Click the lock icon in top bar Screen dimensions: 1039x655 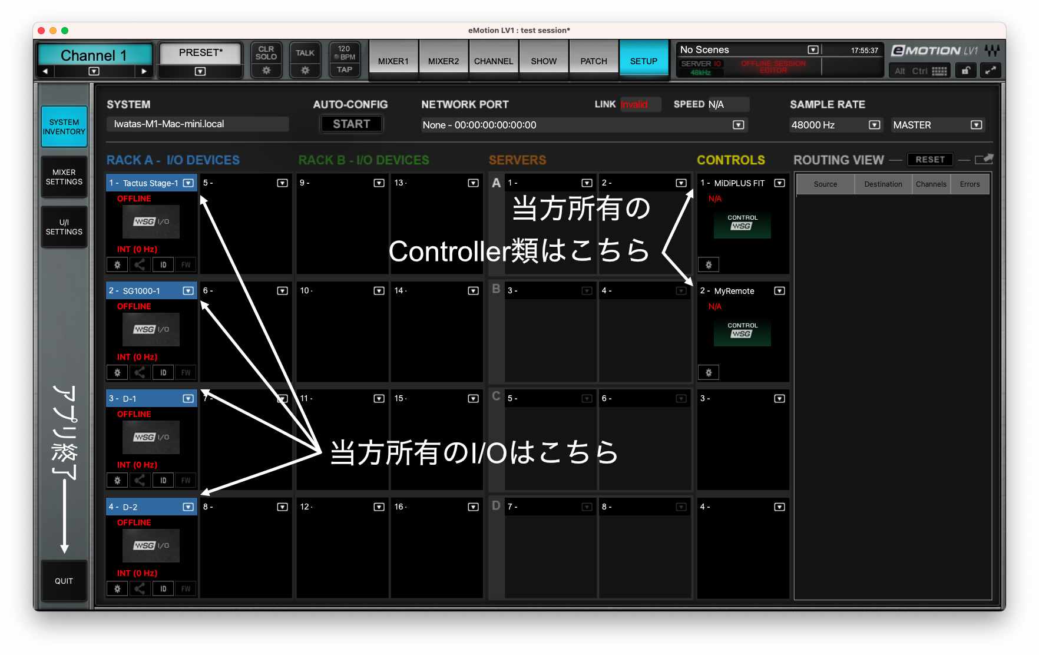point(965,71)
